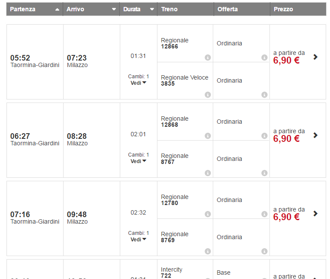Select the 06:27 Taormina-Giardini departure
330x279 pixels.
tap(35, 139)
